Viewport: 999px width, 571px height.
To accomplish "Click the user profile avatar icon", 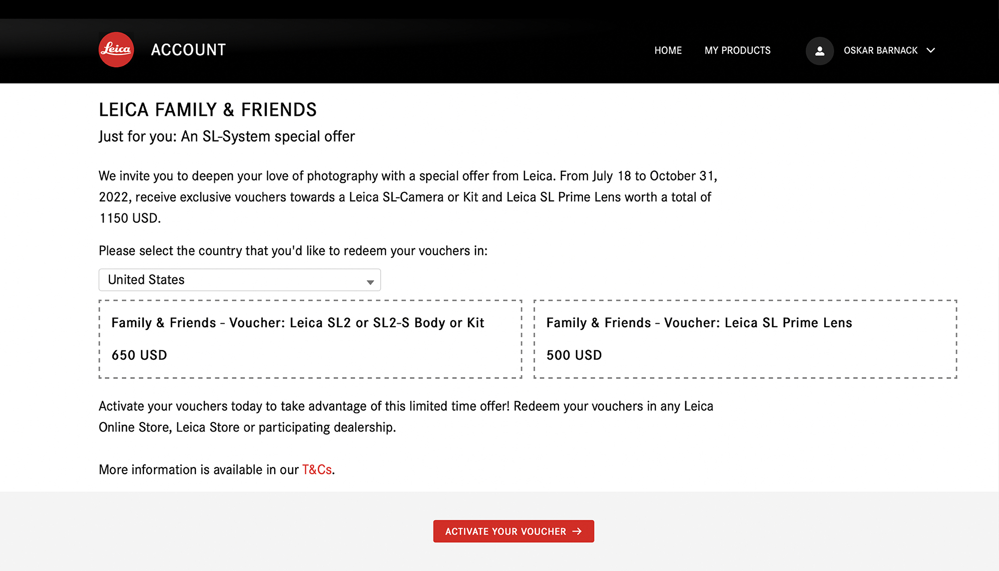I will click(x=820, y=51).
